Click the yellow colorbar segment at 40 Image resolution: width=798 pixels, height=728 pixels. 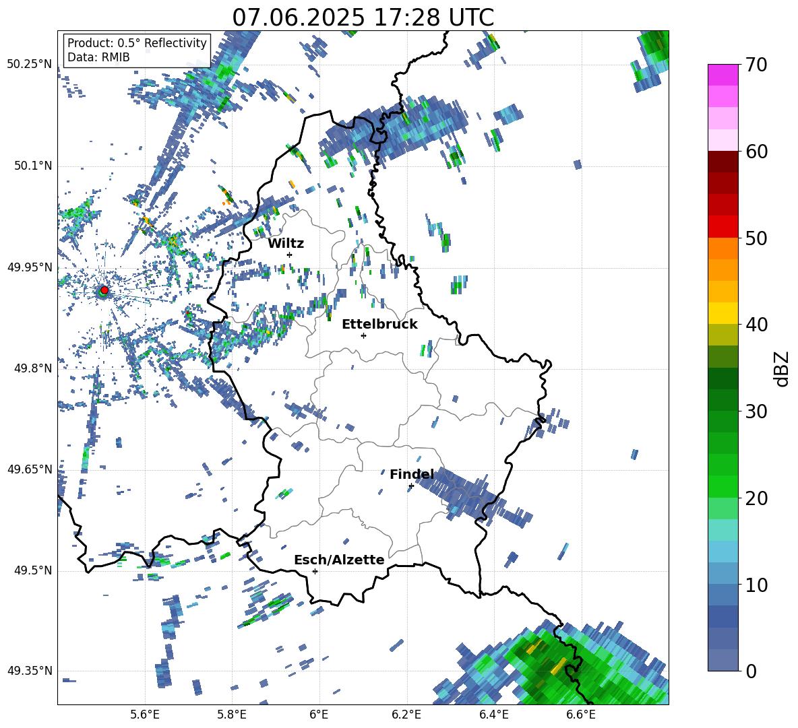(x=723, y=313)
